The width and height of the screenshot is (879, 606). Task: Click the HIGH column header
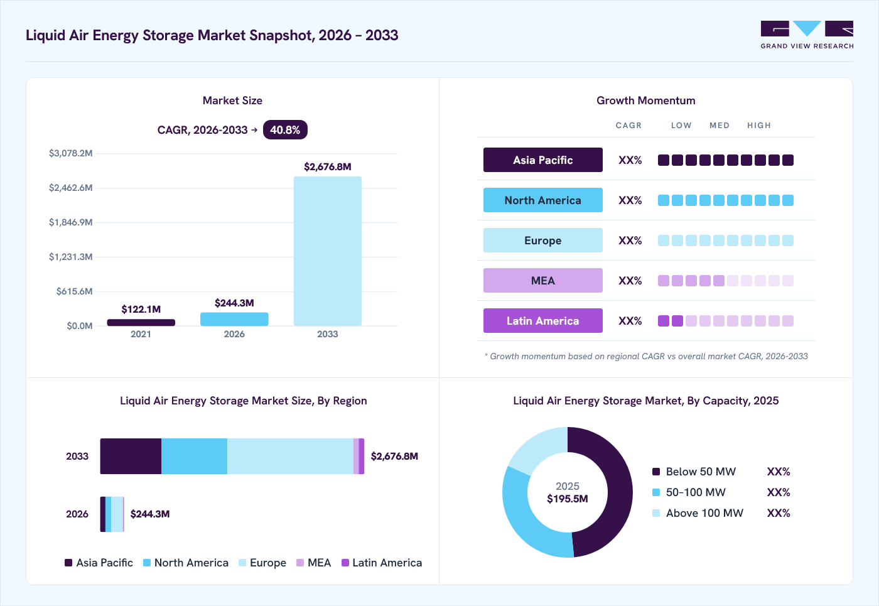[759, 126]
